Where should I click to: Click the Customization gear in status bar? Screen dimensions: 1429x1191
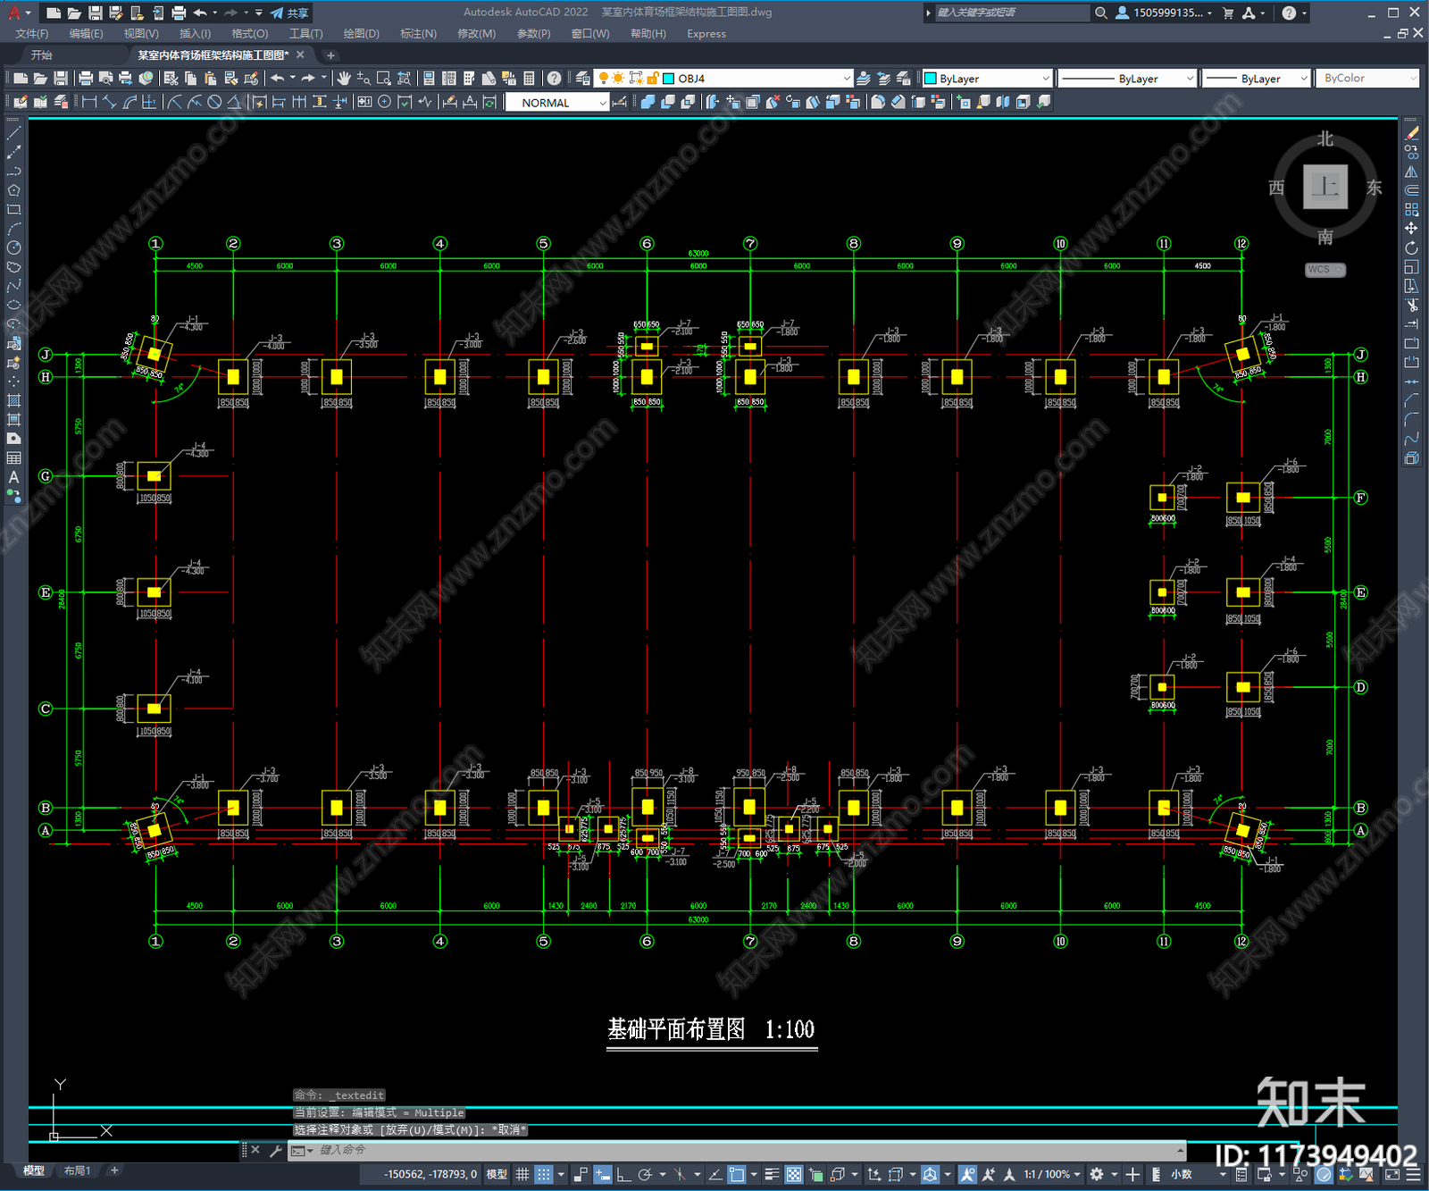(x=1097, y=1174)
